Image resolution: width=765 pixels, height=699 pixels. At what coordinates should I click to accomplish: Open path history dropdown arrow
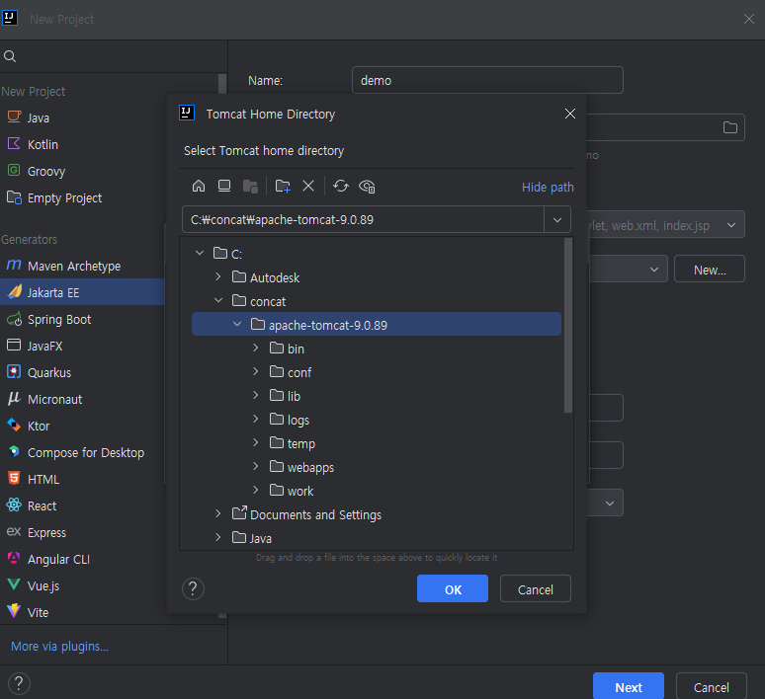[557, 220]
